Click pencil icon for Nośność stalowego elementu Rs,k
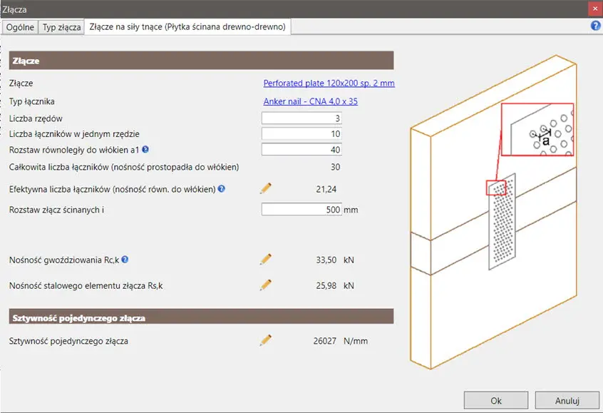Viewport: 603px width, 413px height. click(266, 285)
